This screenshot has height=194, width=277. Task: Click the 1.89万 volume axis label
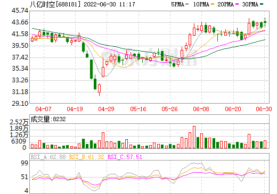[x=19, y=129]
